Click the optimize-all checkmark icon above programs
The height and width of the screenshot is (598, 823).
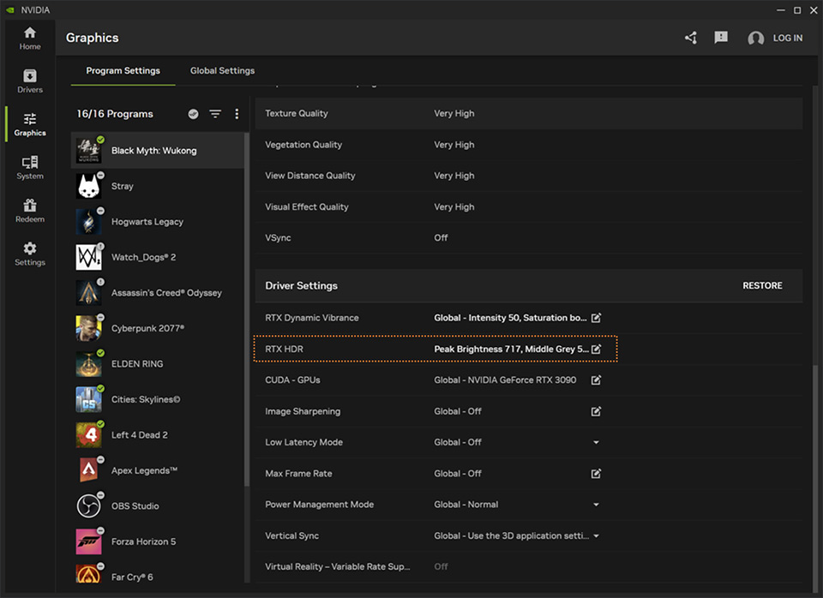(x=194, y=114)
